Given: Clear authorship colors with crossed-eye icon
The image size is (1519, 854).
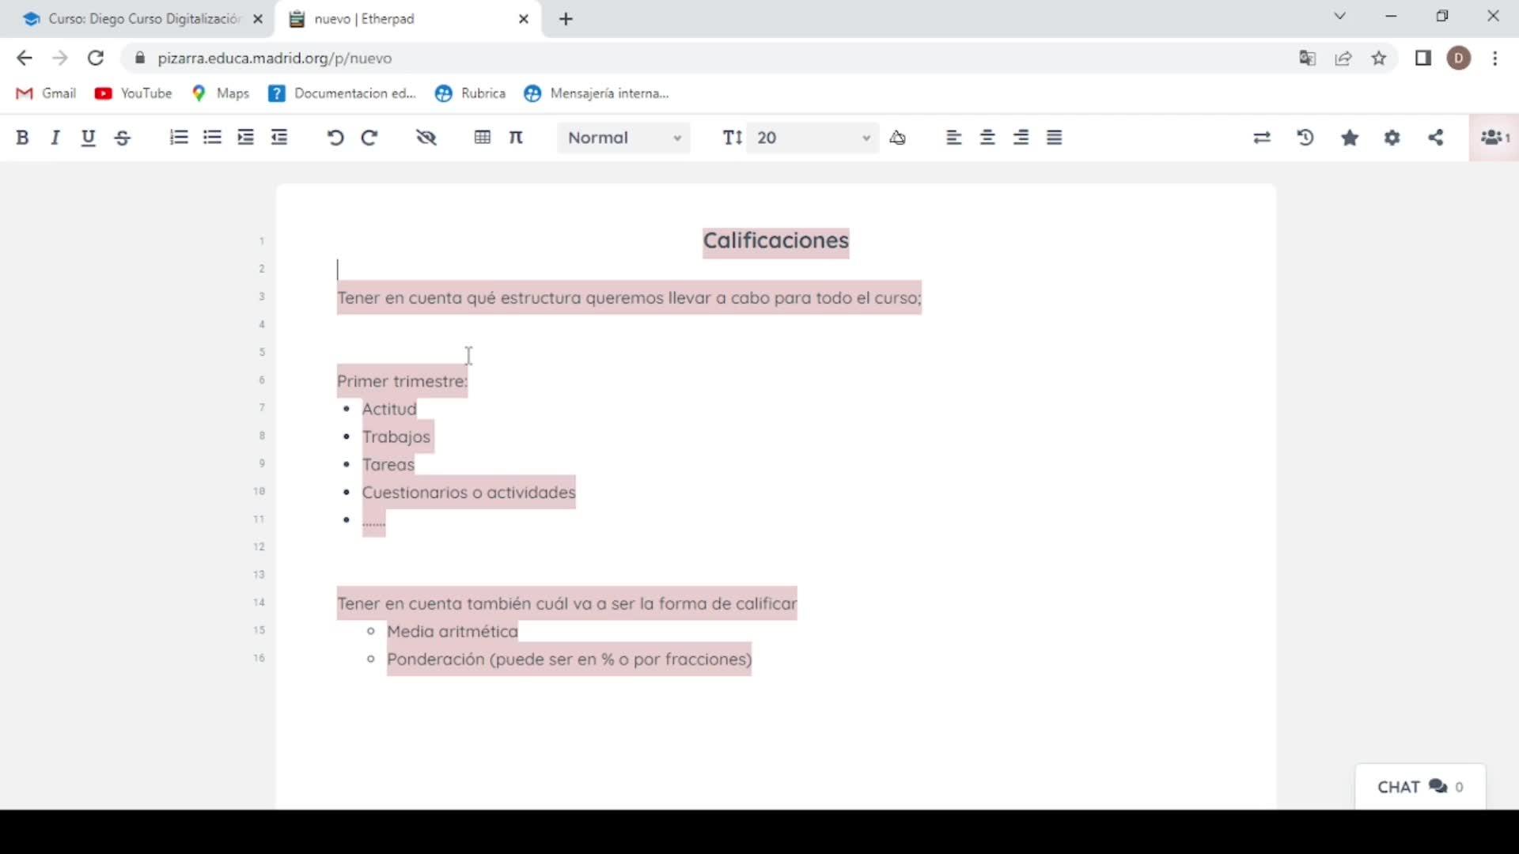Looking at the screenshot, I should pyautogui.click(x=426, y=138).
